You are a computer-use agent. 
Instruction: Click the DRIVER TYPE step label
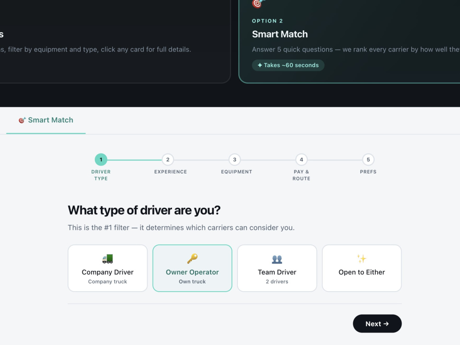pos(101,175)
